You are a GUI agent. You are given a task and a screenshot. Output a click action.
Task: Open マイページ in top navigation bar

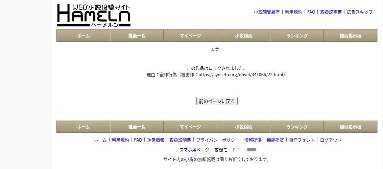[x=190, y=36]
